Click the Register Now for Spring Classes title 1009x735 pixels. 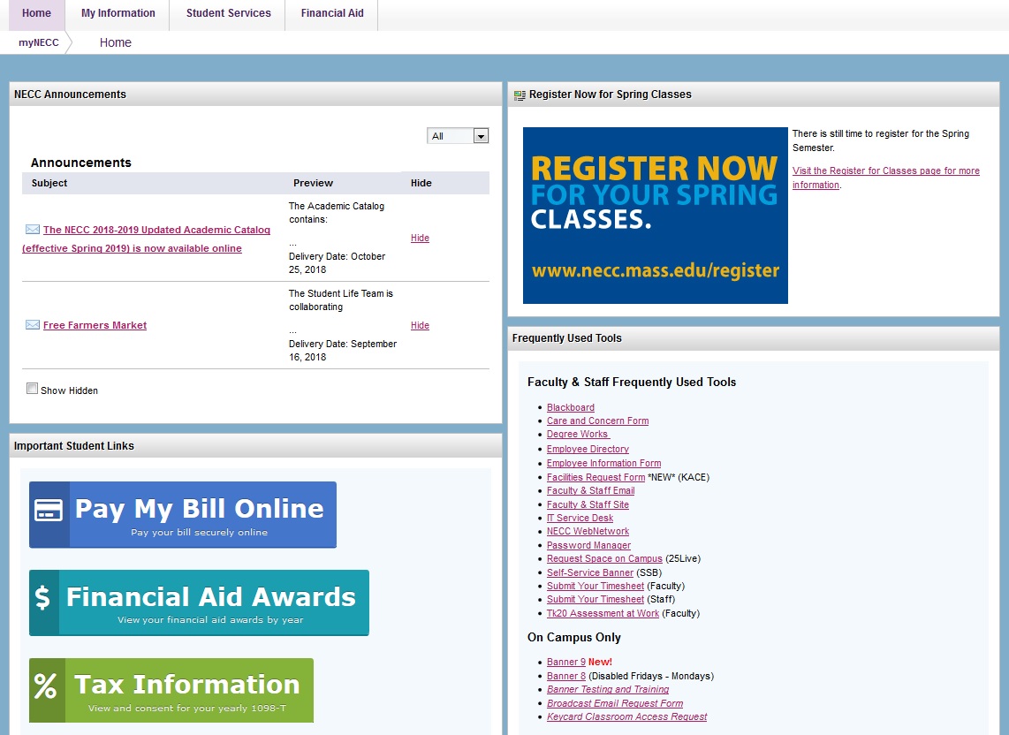pyautogui.click(x=610, y=95)
